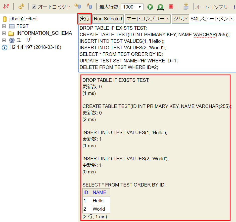
Task: Click the command history icon
Action: tap(186, 7)
